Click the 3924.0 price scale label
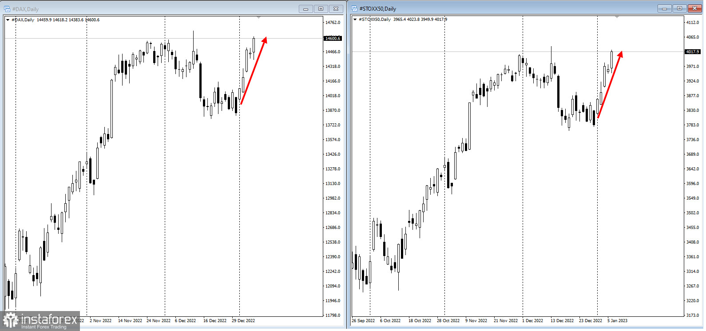Viewport: 706px width, 331px height. point(693,81)
